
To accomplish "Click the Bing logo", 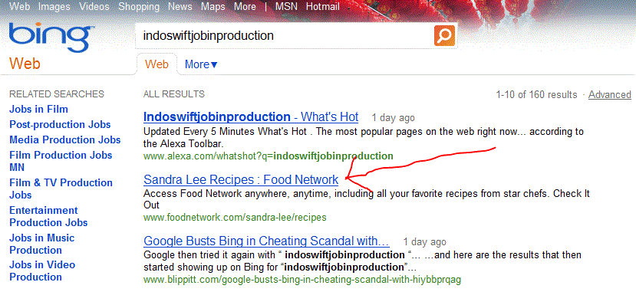I will coord(51,38).
